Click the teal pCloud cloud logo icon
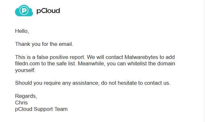The image size is (205, 122). [24, 11]
